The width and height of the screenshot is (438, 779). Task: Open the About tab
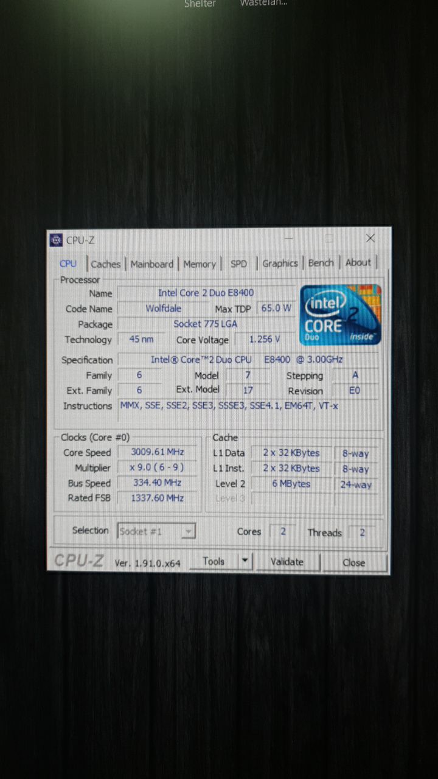(x=358, y=263)
